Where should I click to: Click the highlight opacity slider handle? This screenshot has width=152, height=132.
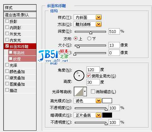point(106,109)
